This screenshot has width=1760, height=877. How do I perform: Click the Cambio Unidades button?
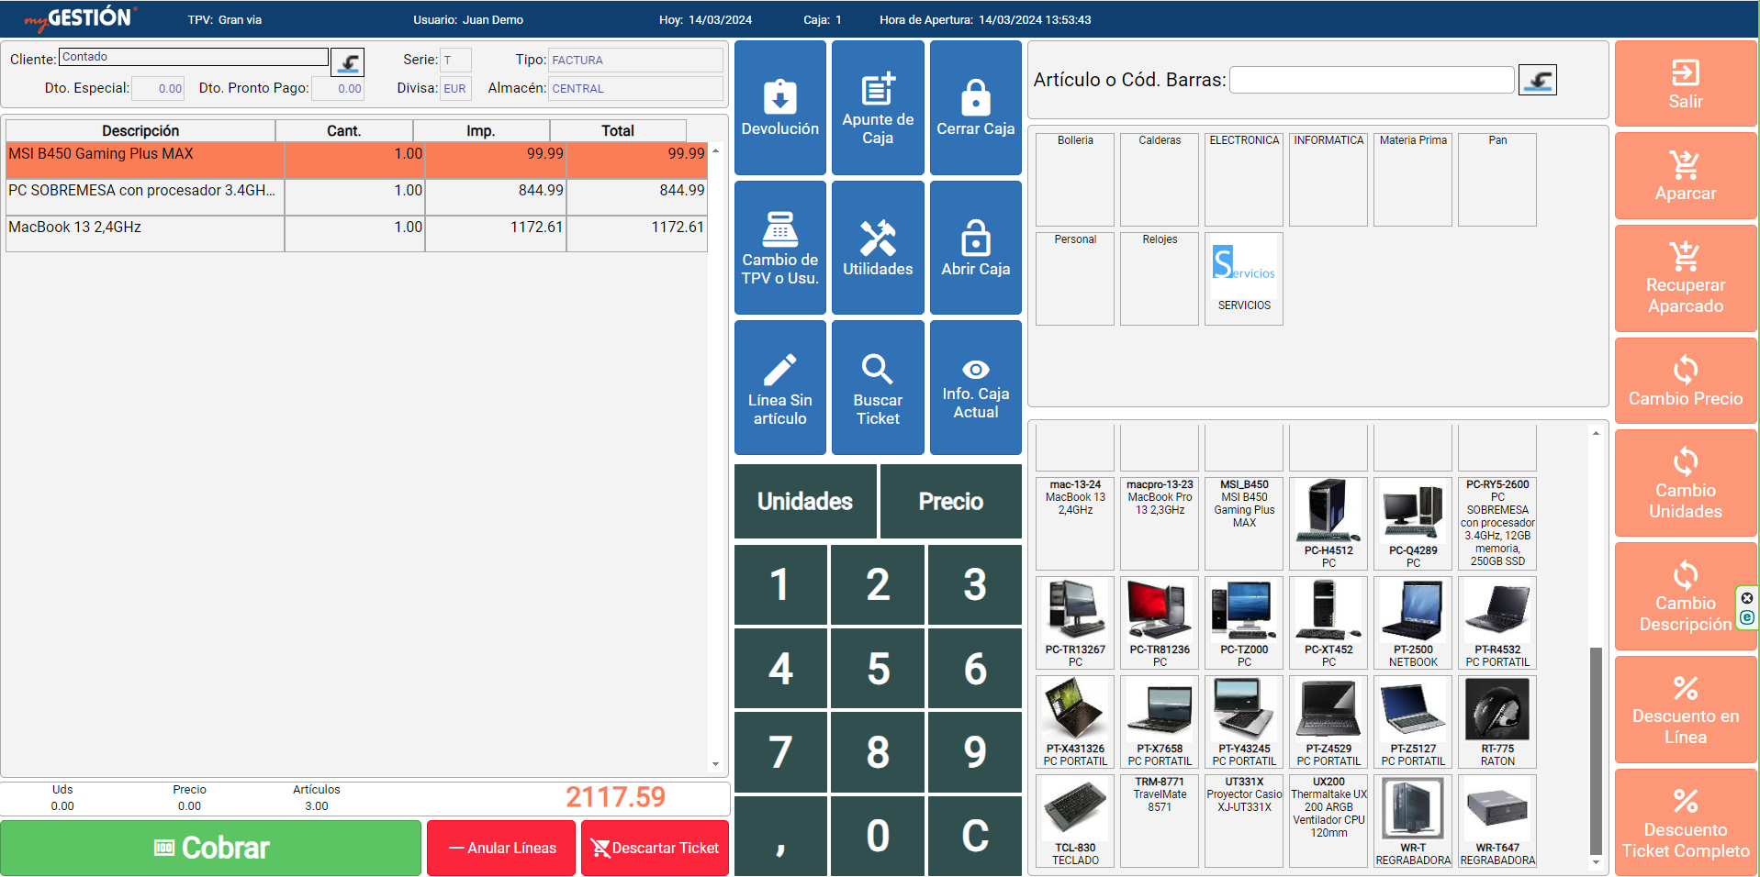pos(1685,483)
